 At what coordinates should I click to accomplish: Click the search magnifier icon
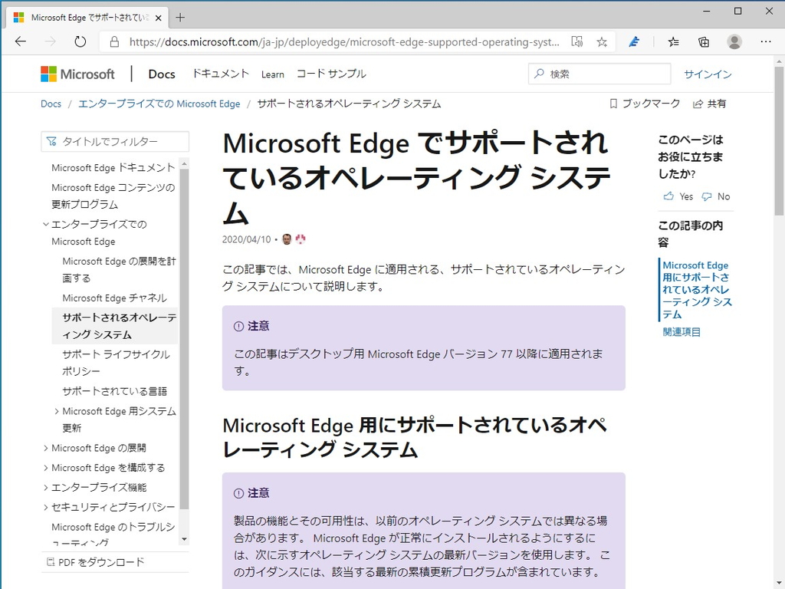click(539, 74)
